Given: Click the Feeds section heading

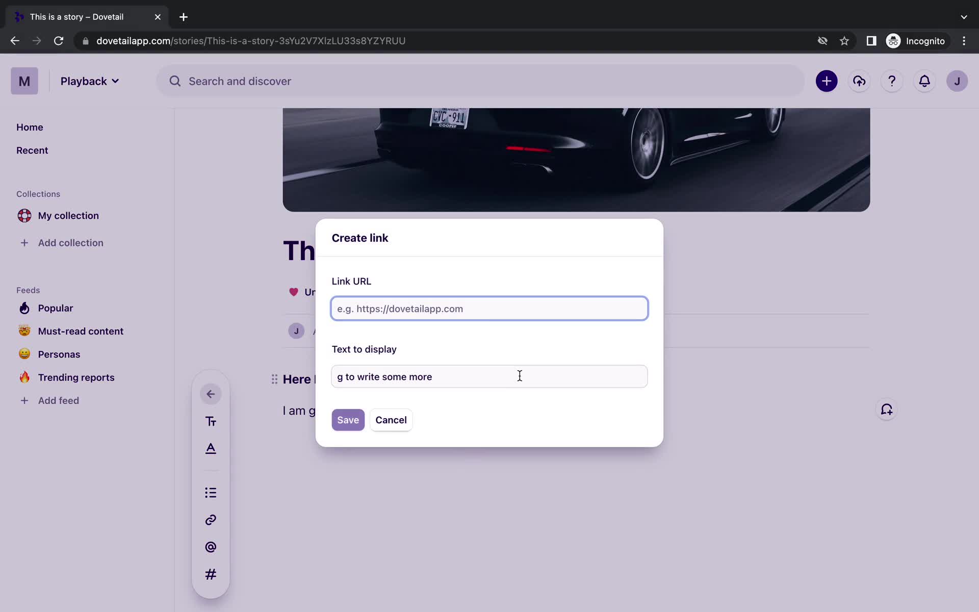Looking at the screenshot, I should pyautogui.click(x=28, y=290).
